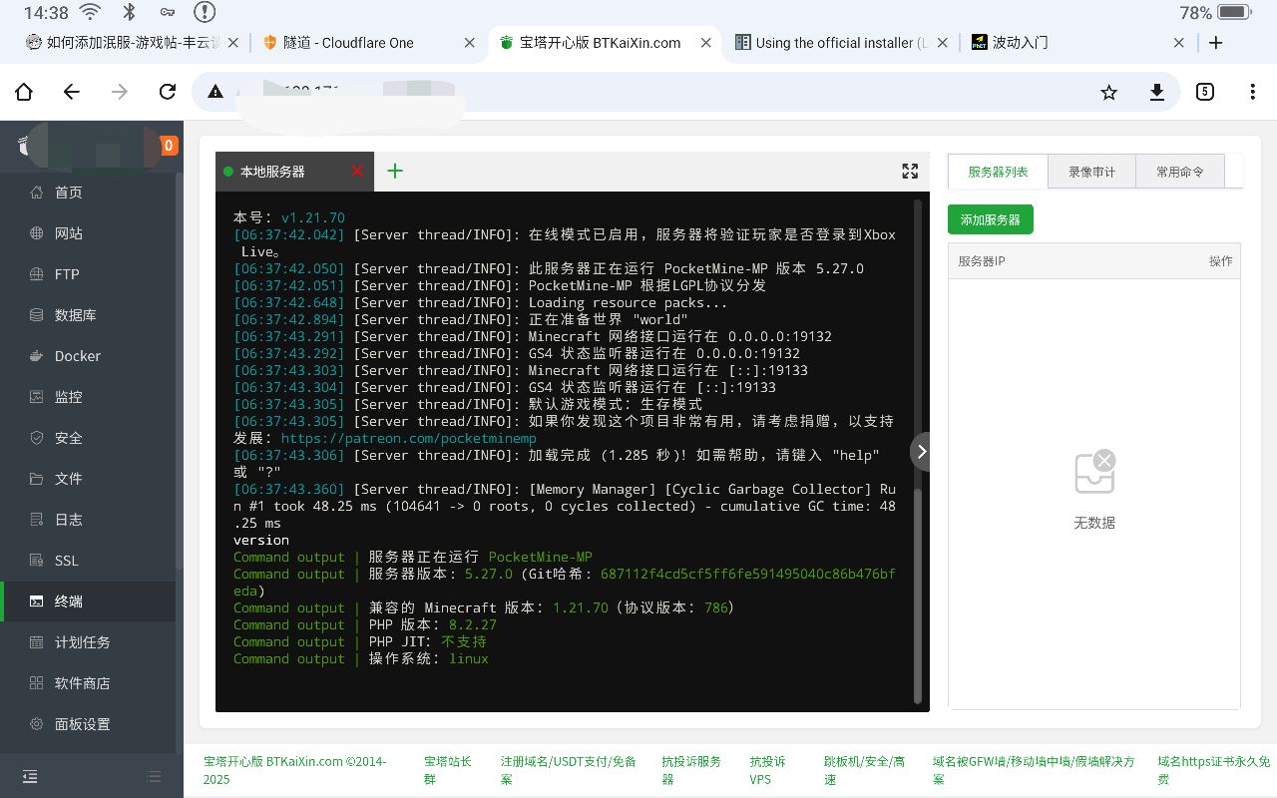Open the 抗投诉服务器 footer link
This screenshot has width=1277, height=798.
(691, 770)
